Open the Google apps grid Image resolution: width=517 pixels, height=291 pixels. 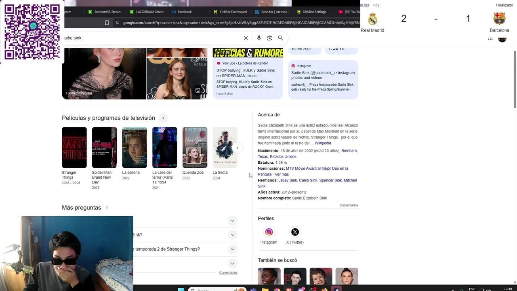(x=490, y=39)
